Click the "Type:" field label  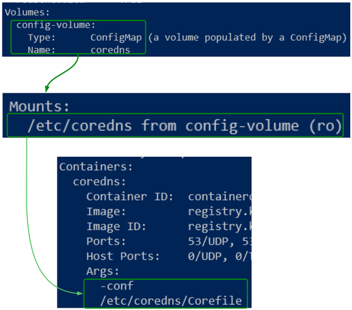41,38
